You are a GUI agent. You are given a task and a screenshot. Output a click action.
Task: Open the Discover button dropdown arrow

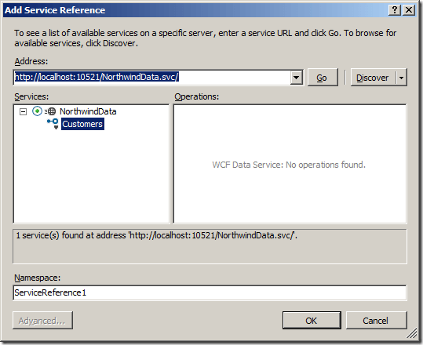pyautogui.click(x=402, y=78)
